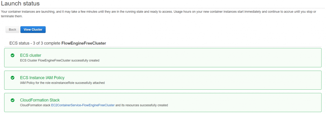Screen dimensions: 326x114
Task: Click the View Cluster button
Action: click(x=33, y=29)
